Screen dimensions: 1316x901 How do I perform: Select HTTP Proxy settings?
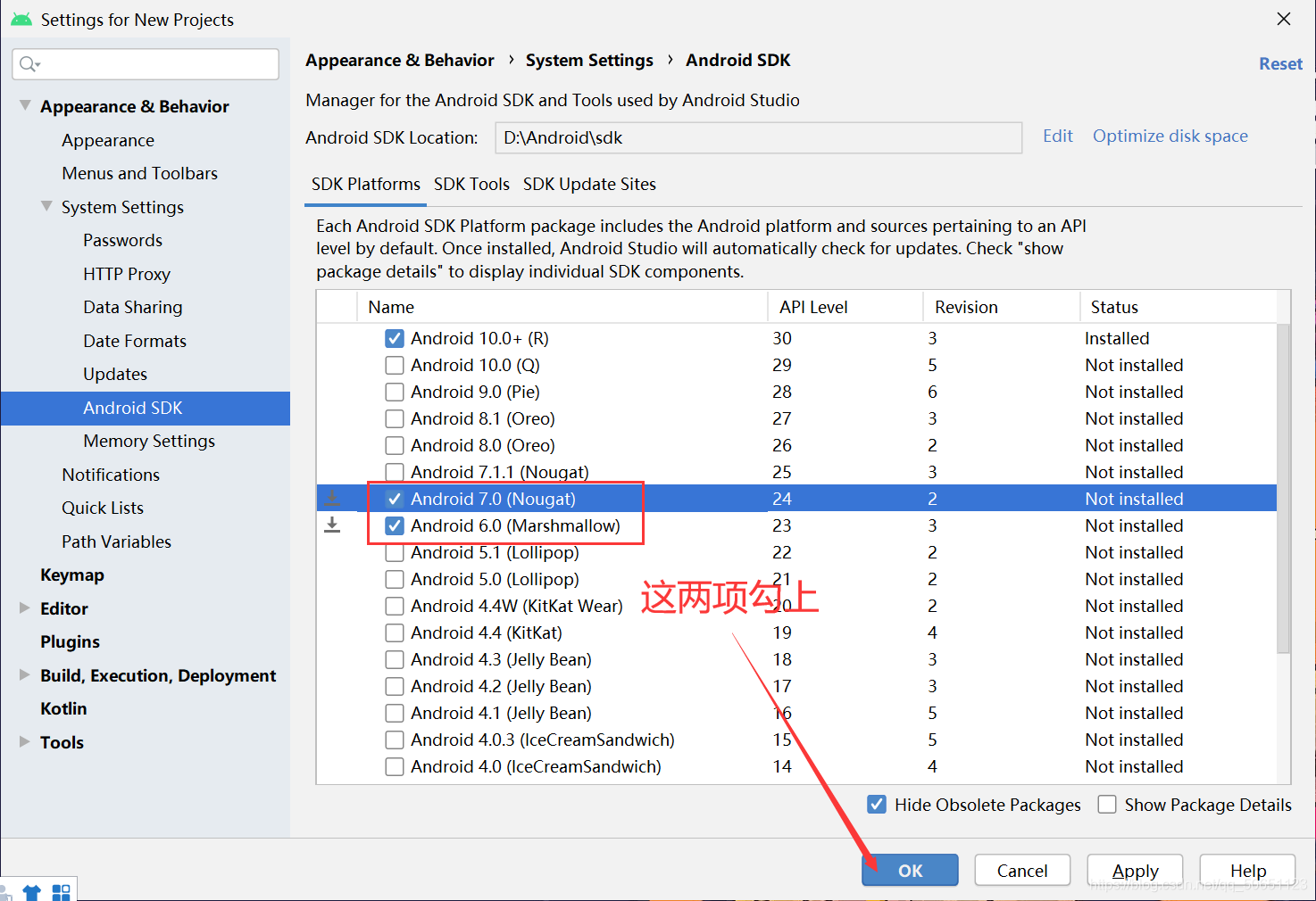pos(127,274)
